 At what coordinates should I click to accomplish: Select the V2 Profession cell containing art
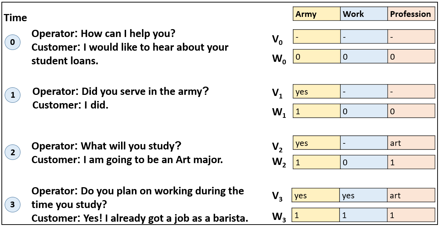(411, 143)
